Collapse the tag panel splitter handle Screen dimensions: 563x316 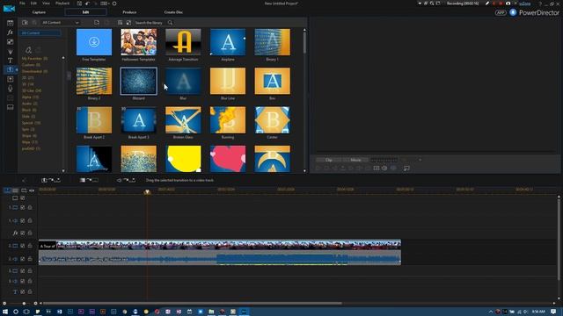pos(69,75)
